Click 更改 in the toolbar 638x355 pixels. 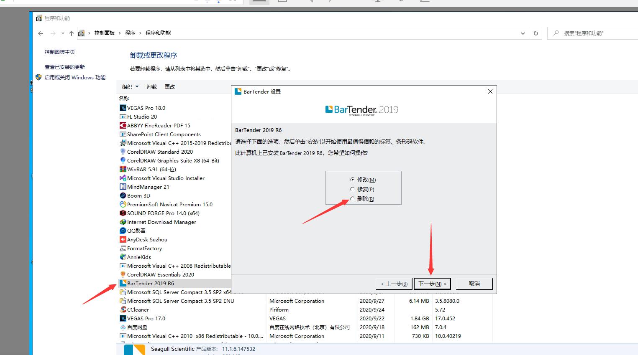click(170, 87)
